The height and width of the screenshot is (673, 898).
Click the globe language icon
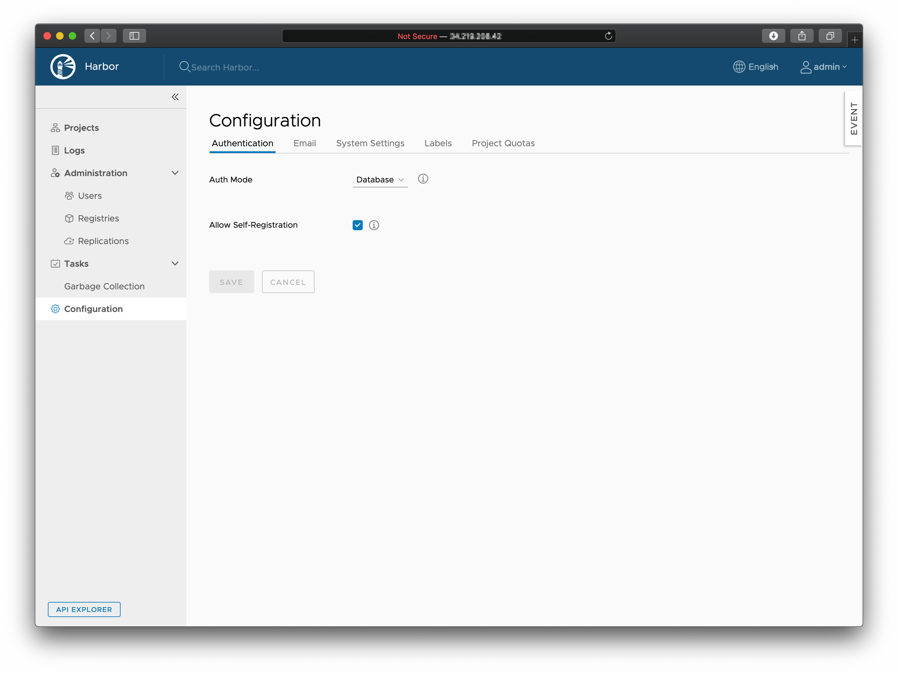(x=739, y=67)
